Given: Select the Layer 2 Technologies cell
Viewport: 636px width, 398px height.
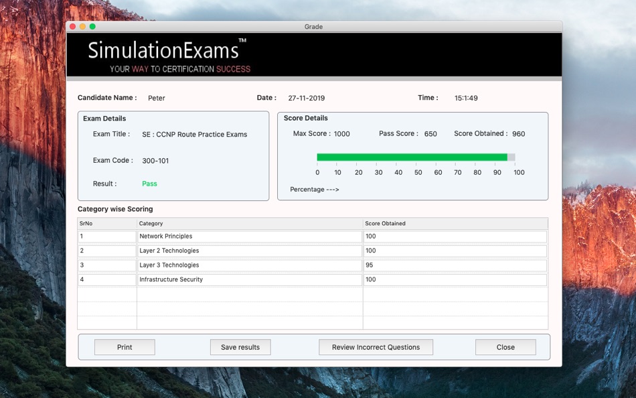Looking at the screenshot, I should (x=250, y=251).
